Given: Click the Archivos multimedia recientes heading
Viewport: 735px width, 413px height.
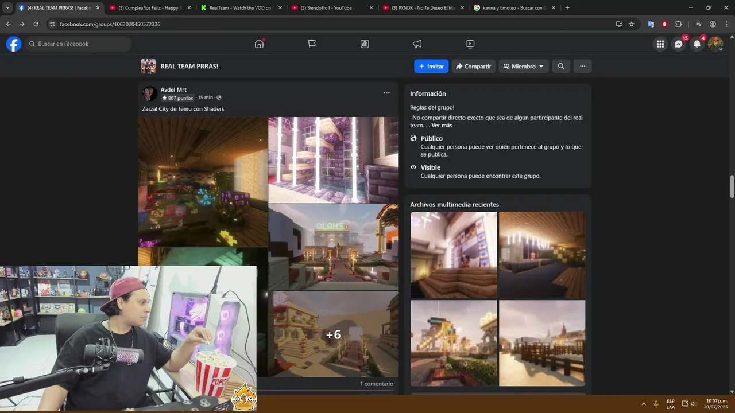Looking at the screenshot, I should 454,204.
